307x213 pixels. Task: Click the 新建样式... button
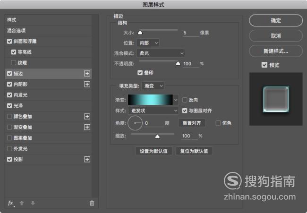pyautogui.click(x=276, y=51)
